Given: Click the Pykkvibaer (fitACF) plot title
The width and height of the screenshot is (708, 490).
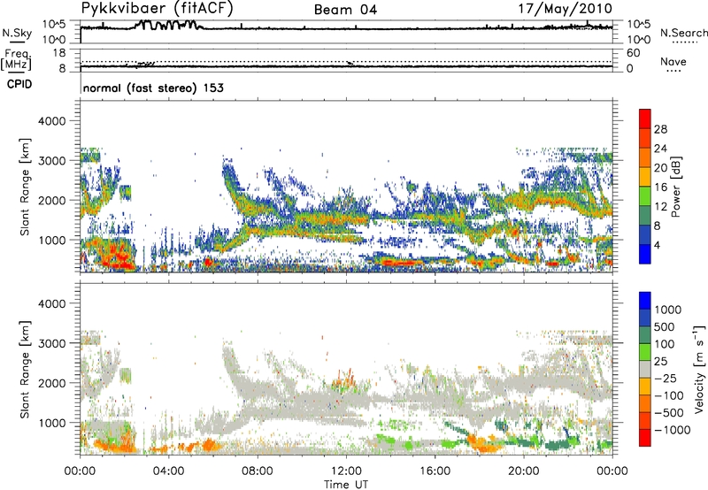Looking at the screenshot, I should tap(158, 9).
